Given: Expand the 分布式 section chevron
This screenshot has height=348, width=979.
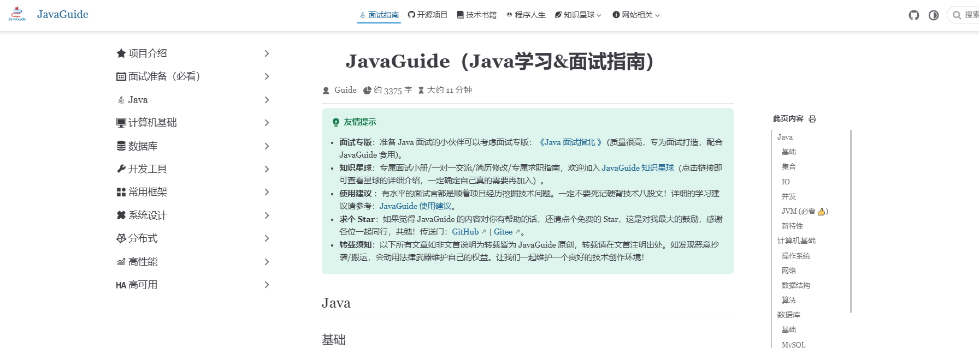Looking at the screenshot, I should coord(267,238).
